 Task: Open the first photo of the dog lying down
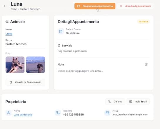pyautogui.click(x=15, y=65)
